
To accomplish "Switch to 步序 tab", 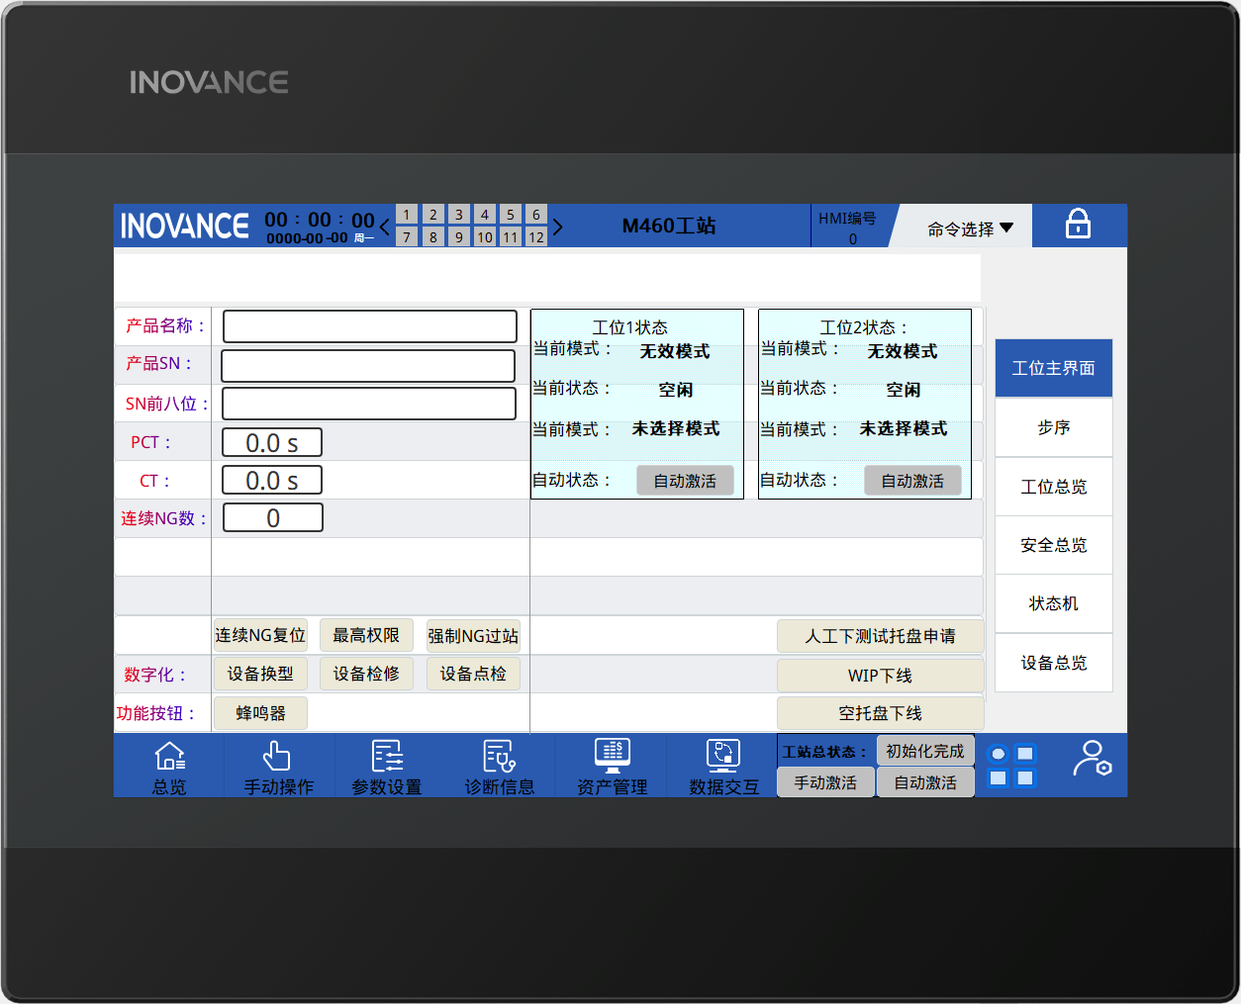I will (x=1054, y=427).
